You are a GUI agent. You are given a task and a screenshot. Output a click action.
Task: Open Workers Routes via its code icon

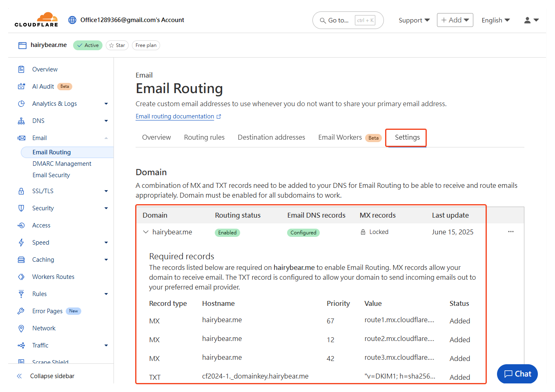21,276
